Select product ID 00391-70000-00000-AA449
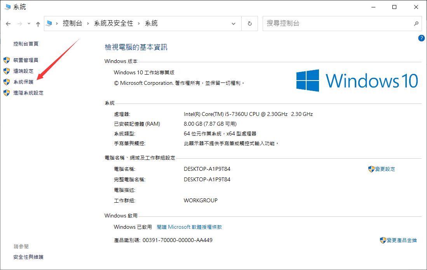This screenshot has width=427, height=270. coord(178,240)
